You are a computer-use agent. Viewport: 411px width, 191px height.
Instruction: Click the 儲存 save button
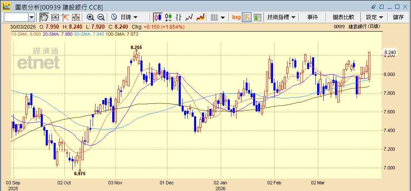click(x=399, y=17)
